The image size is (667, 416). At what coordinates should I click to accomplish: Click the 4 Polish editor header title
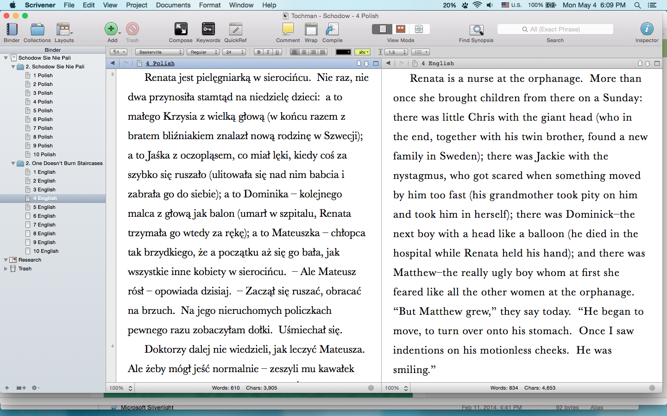[160, 63]
